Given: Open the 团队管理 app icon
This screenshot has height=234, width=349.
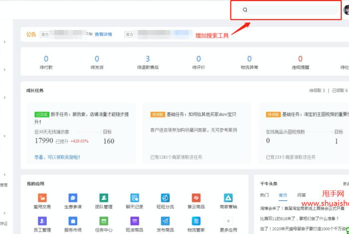Looking at the screenshot, I should pos(104,198).
